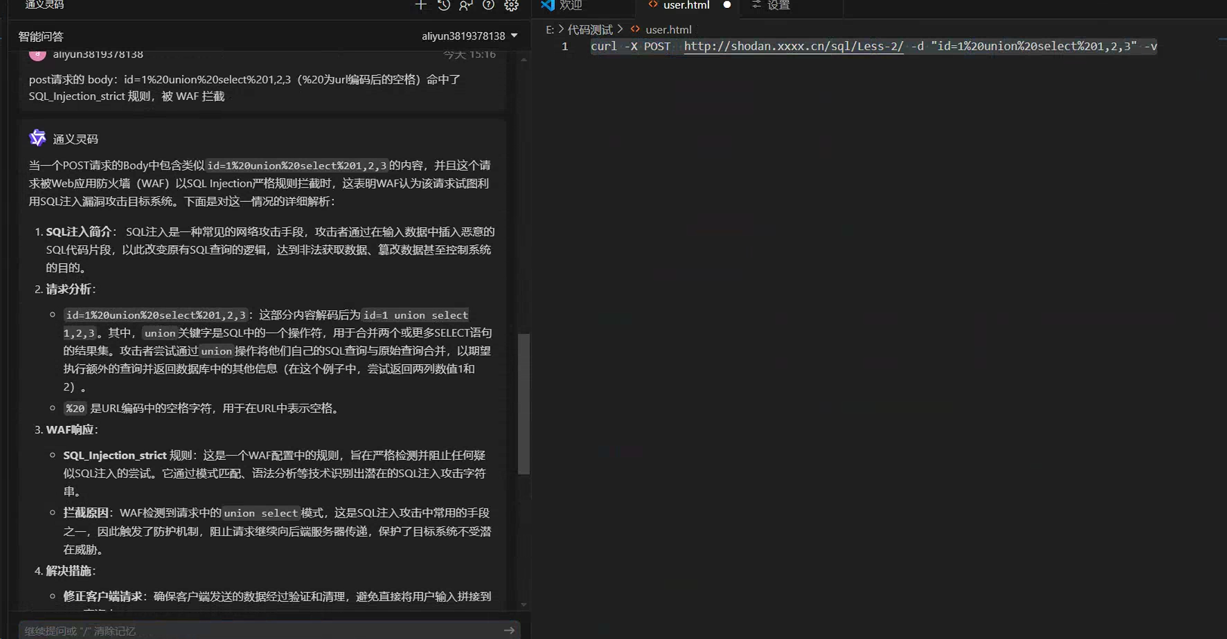Click the chevron after 代码测试 breadcrumb
The width and height of the screenshot is (1227, 639).
[x=620, y=29]
